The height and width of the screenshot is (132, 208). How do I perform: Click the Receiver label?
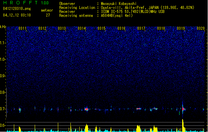pos(67,12)
